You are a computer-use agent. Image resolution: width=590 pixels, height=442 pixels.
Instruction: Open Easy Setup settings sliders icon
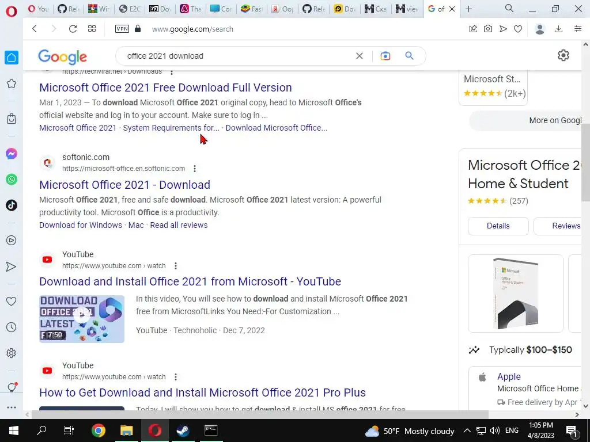(x=578, y=29)
